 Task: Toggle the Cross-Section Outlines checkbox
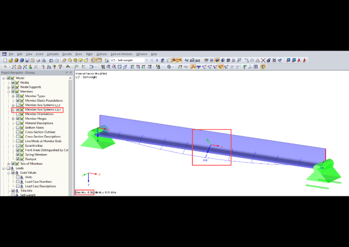tap(18, 132)
